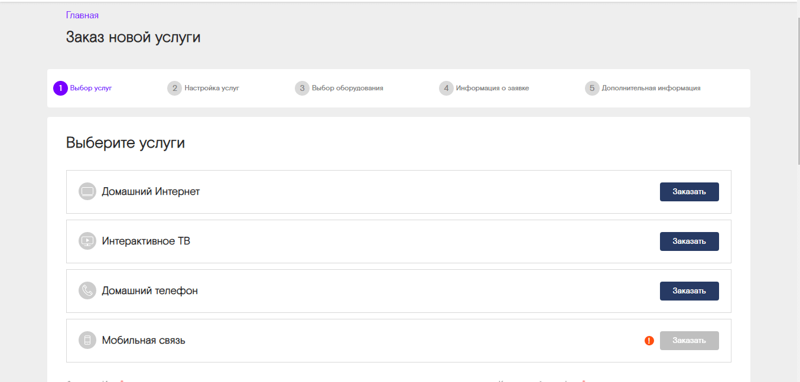
Task: Open Дополнительная информация step
Action: [651, 89]
